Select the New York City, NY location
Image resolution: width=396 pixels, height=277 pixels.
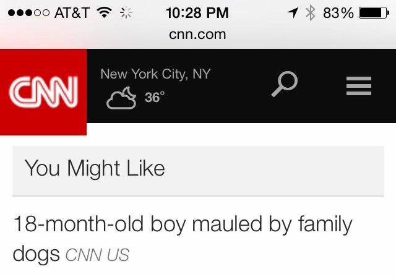click(155, 74)
